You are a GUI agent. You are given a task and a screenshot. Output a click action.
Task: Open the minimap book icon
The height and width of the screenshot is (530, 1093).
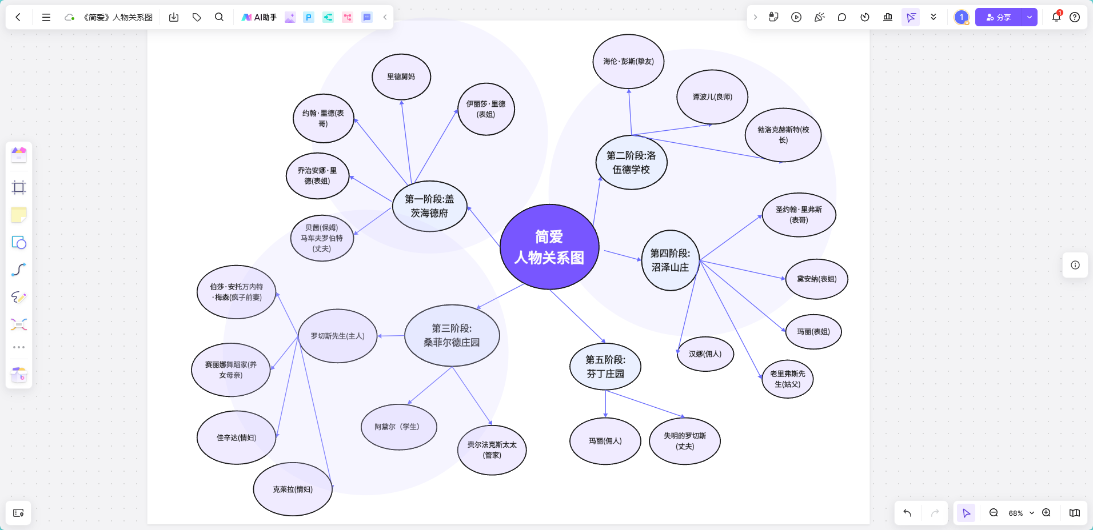(1075, 513)
